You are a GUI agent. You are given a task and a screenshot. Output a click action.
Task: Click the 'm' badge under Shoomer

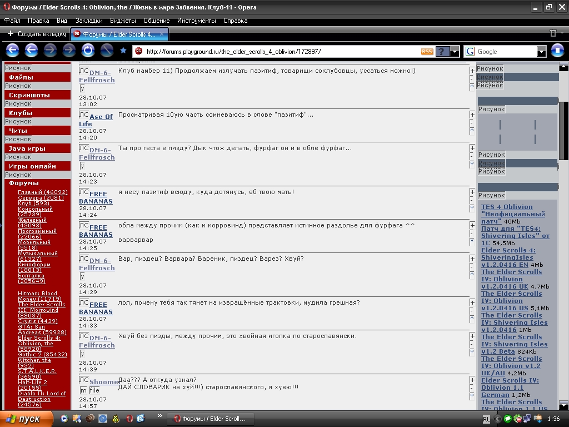(83, 390)
